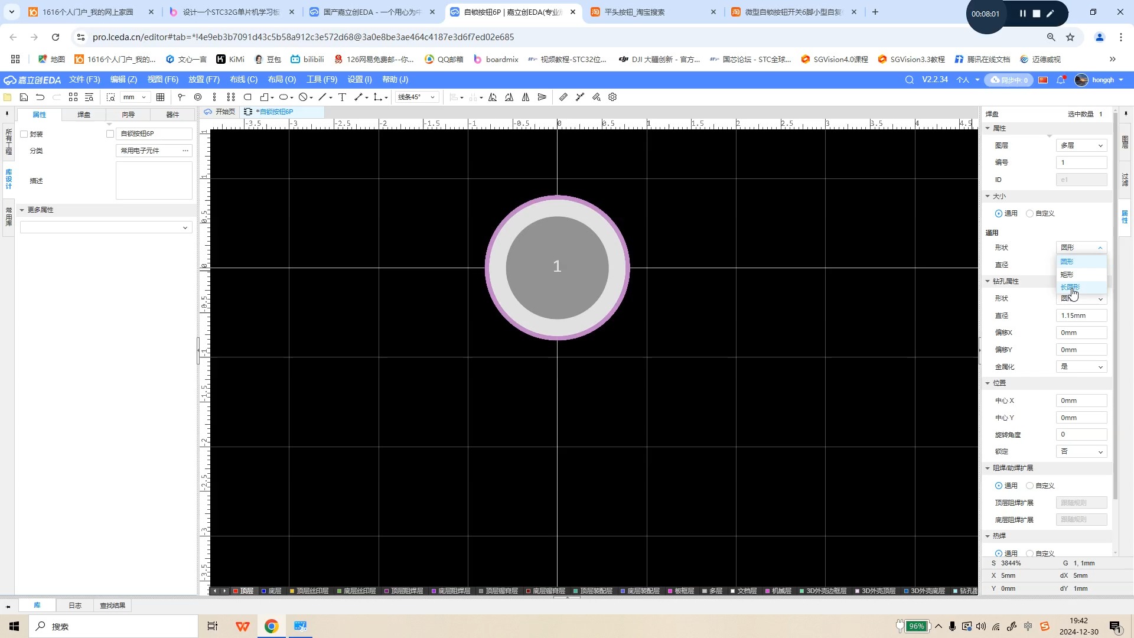This screenshot has height=638, width=1134.
Task: Open file with the folder toolbar icon
Action: [x=8, y=97]
